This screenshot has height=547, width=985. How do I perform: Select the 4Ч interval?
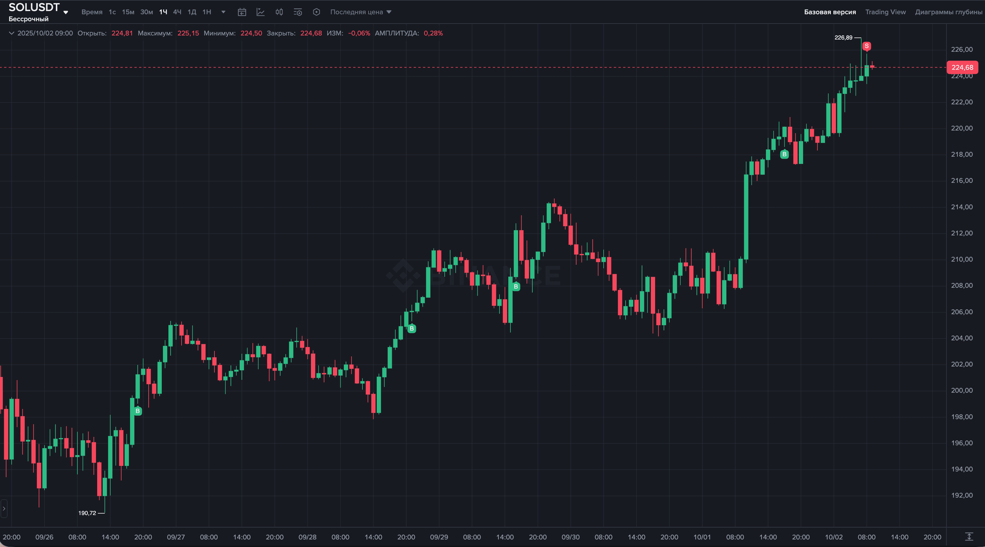(x=177, y=12)
